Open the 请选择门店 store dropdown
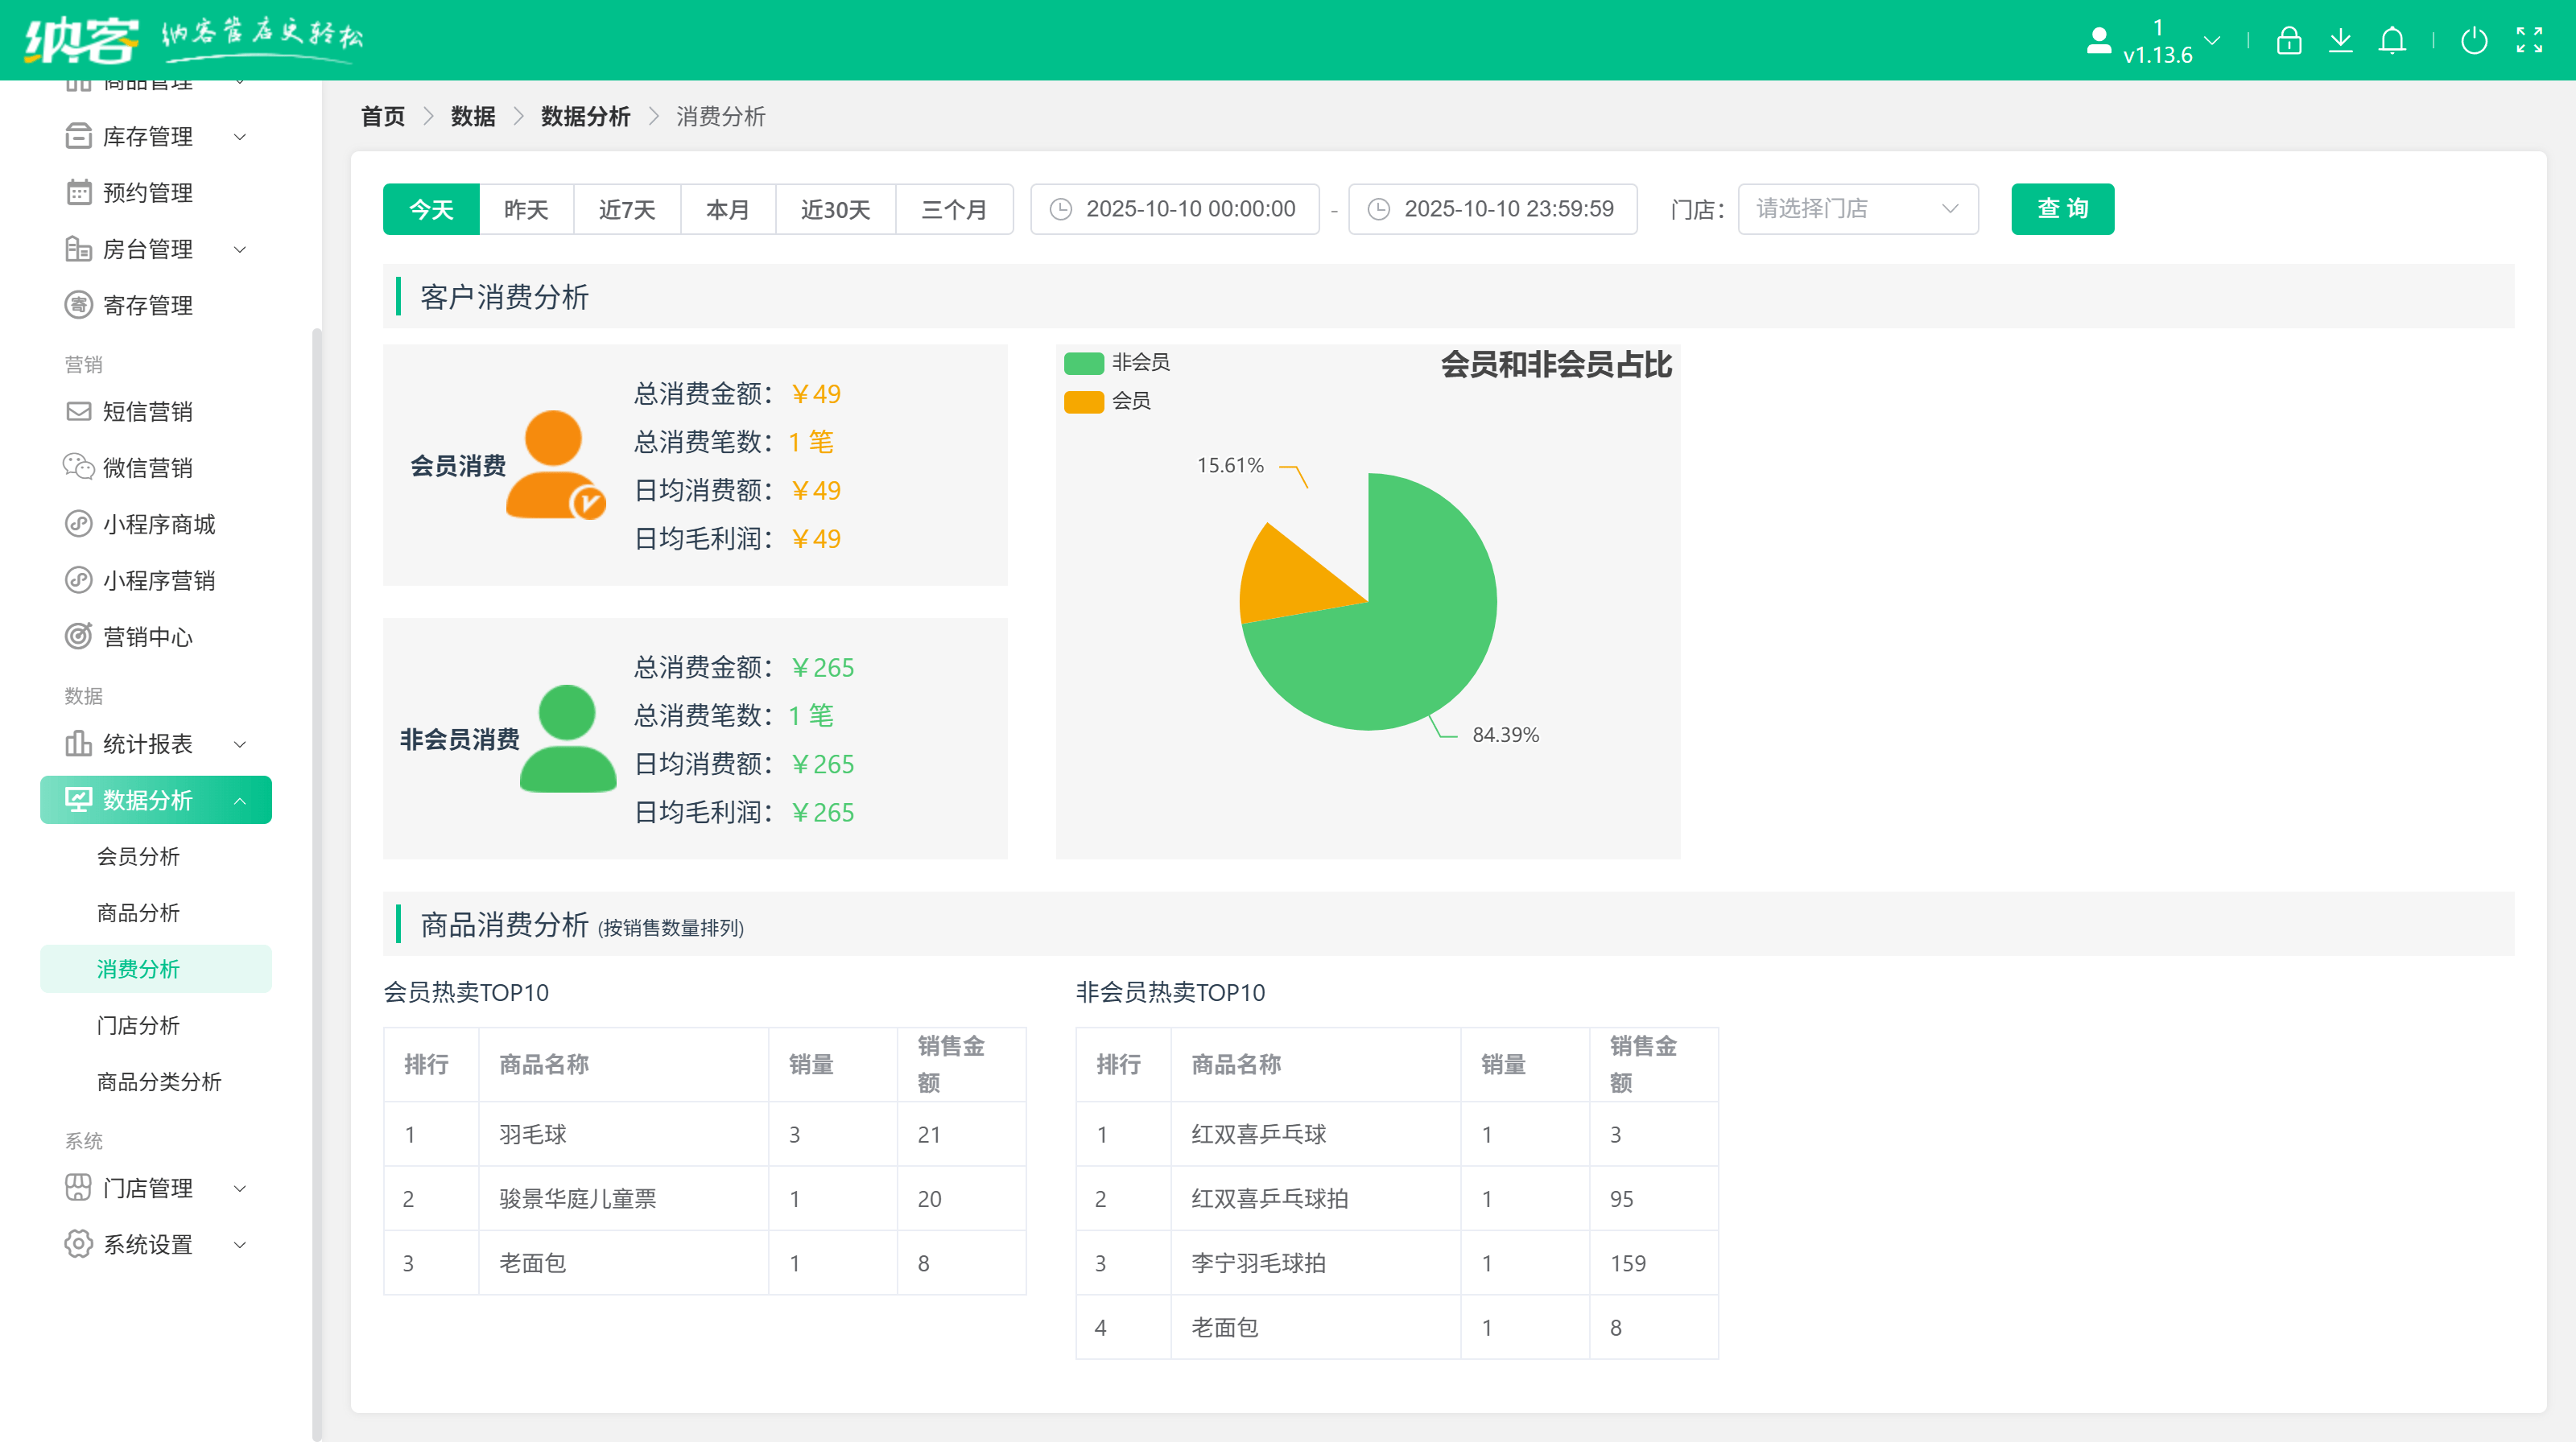 tap(1856, 209)
